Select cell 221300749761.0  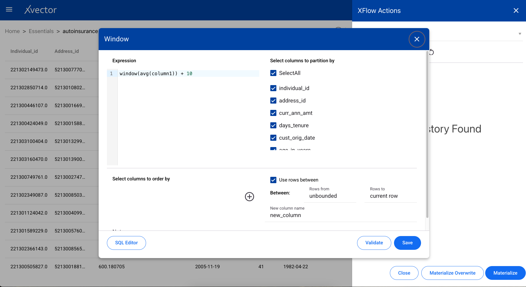click(29, 177)
